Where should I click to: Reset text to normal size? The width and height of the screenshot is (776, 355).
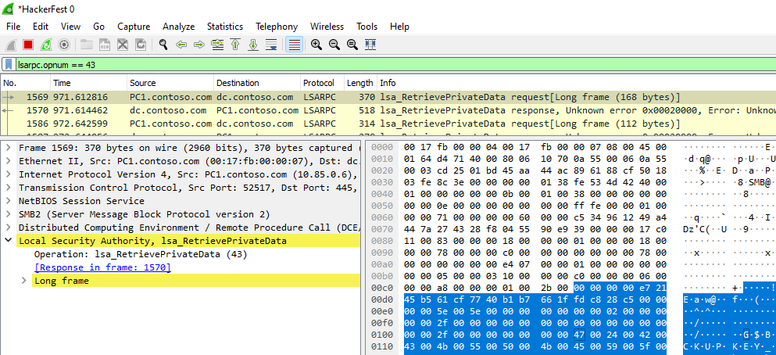point(352,45)
